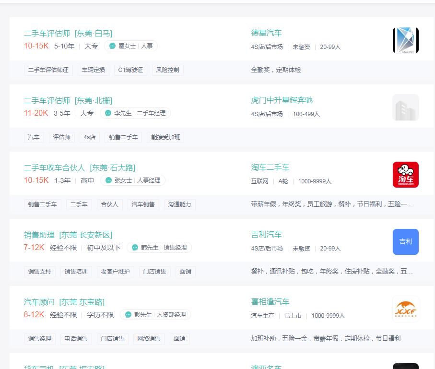Click the 11-20K salary text
435x369 pixels.
click(x=36, y=113)
